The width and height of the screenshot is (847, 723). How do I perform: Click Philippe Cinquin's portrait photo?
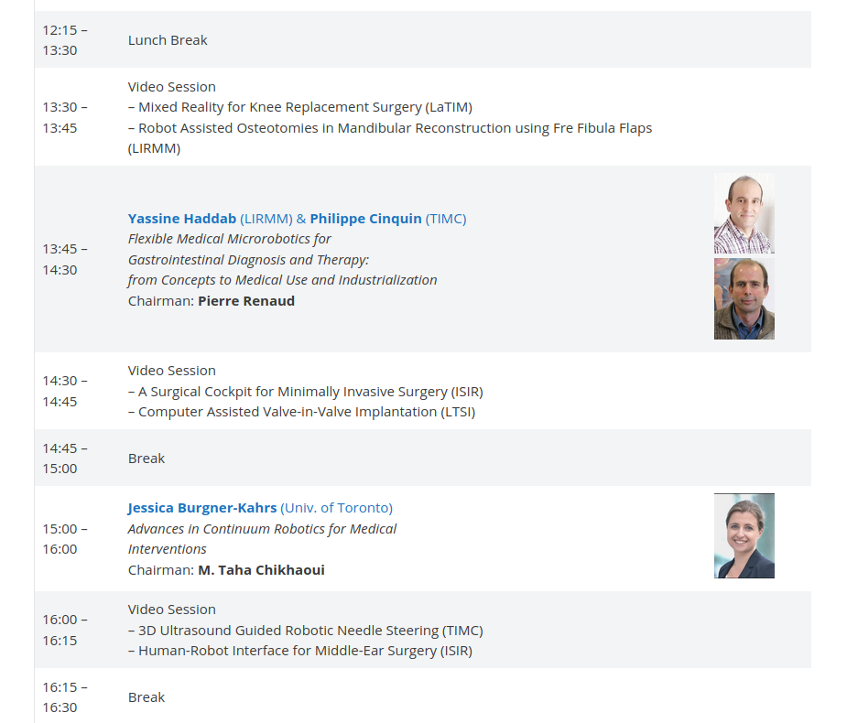(744, 298)
